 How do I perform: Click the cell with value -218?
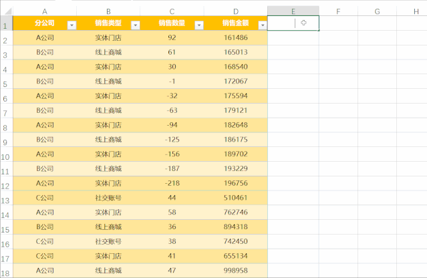point(172,183)
